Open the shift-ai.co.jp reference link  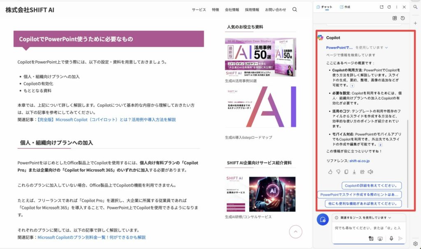[360, 161]
